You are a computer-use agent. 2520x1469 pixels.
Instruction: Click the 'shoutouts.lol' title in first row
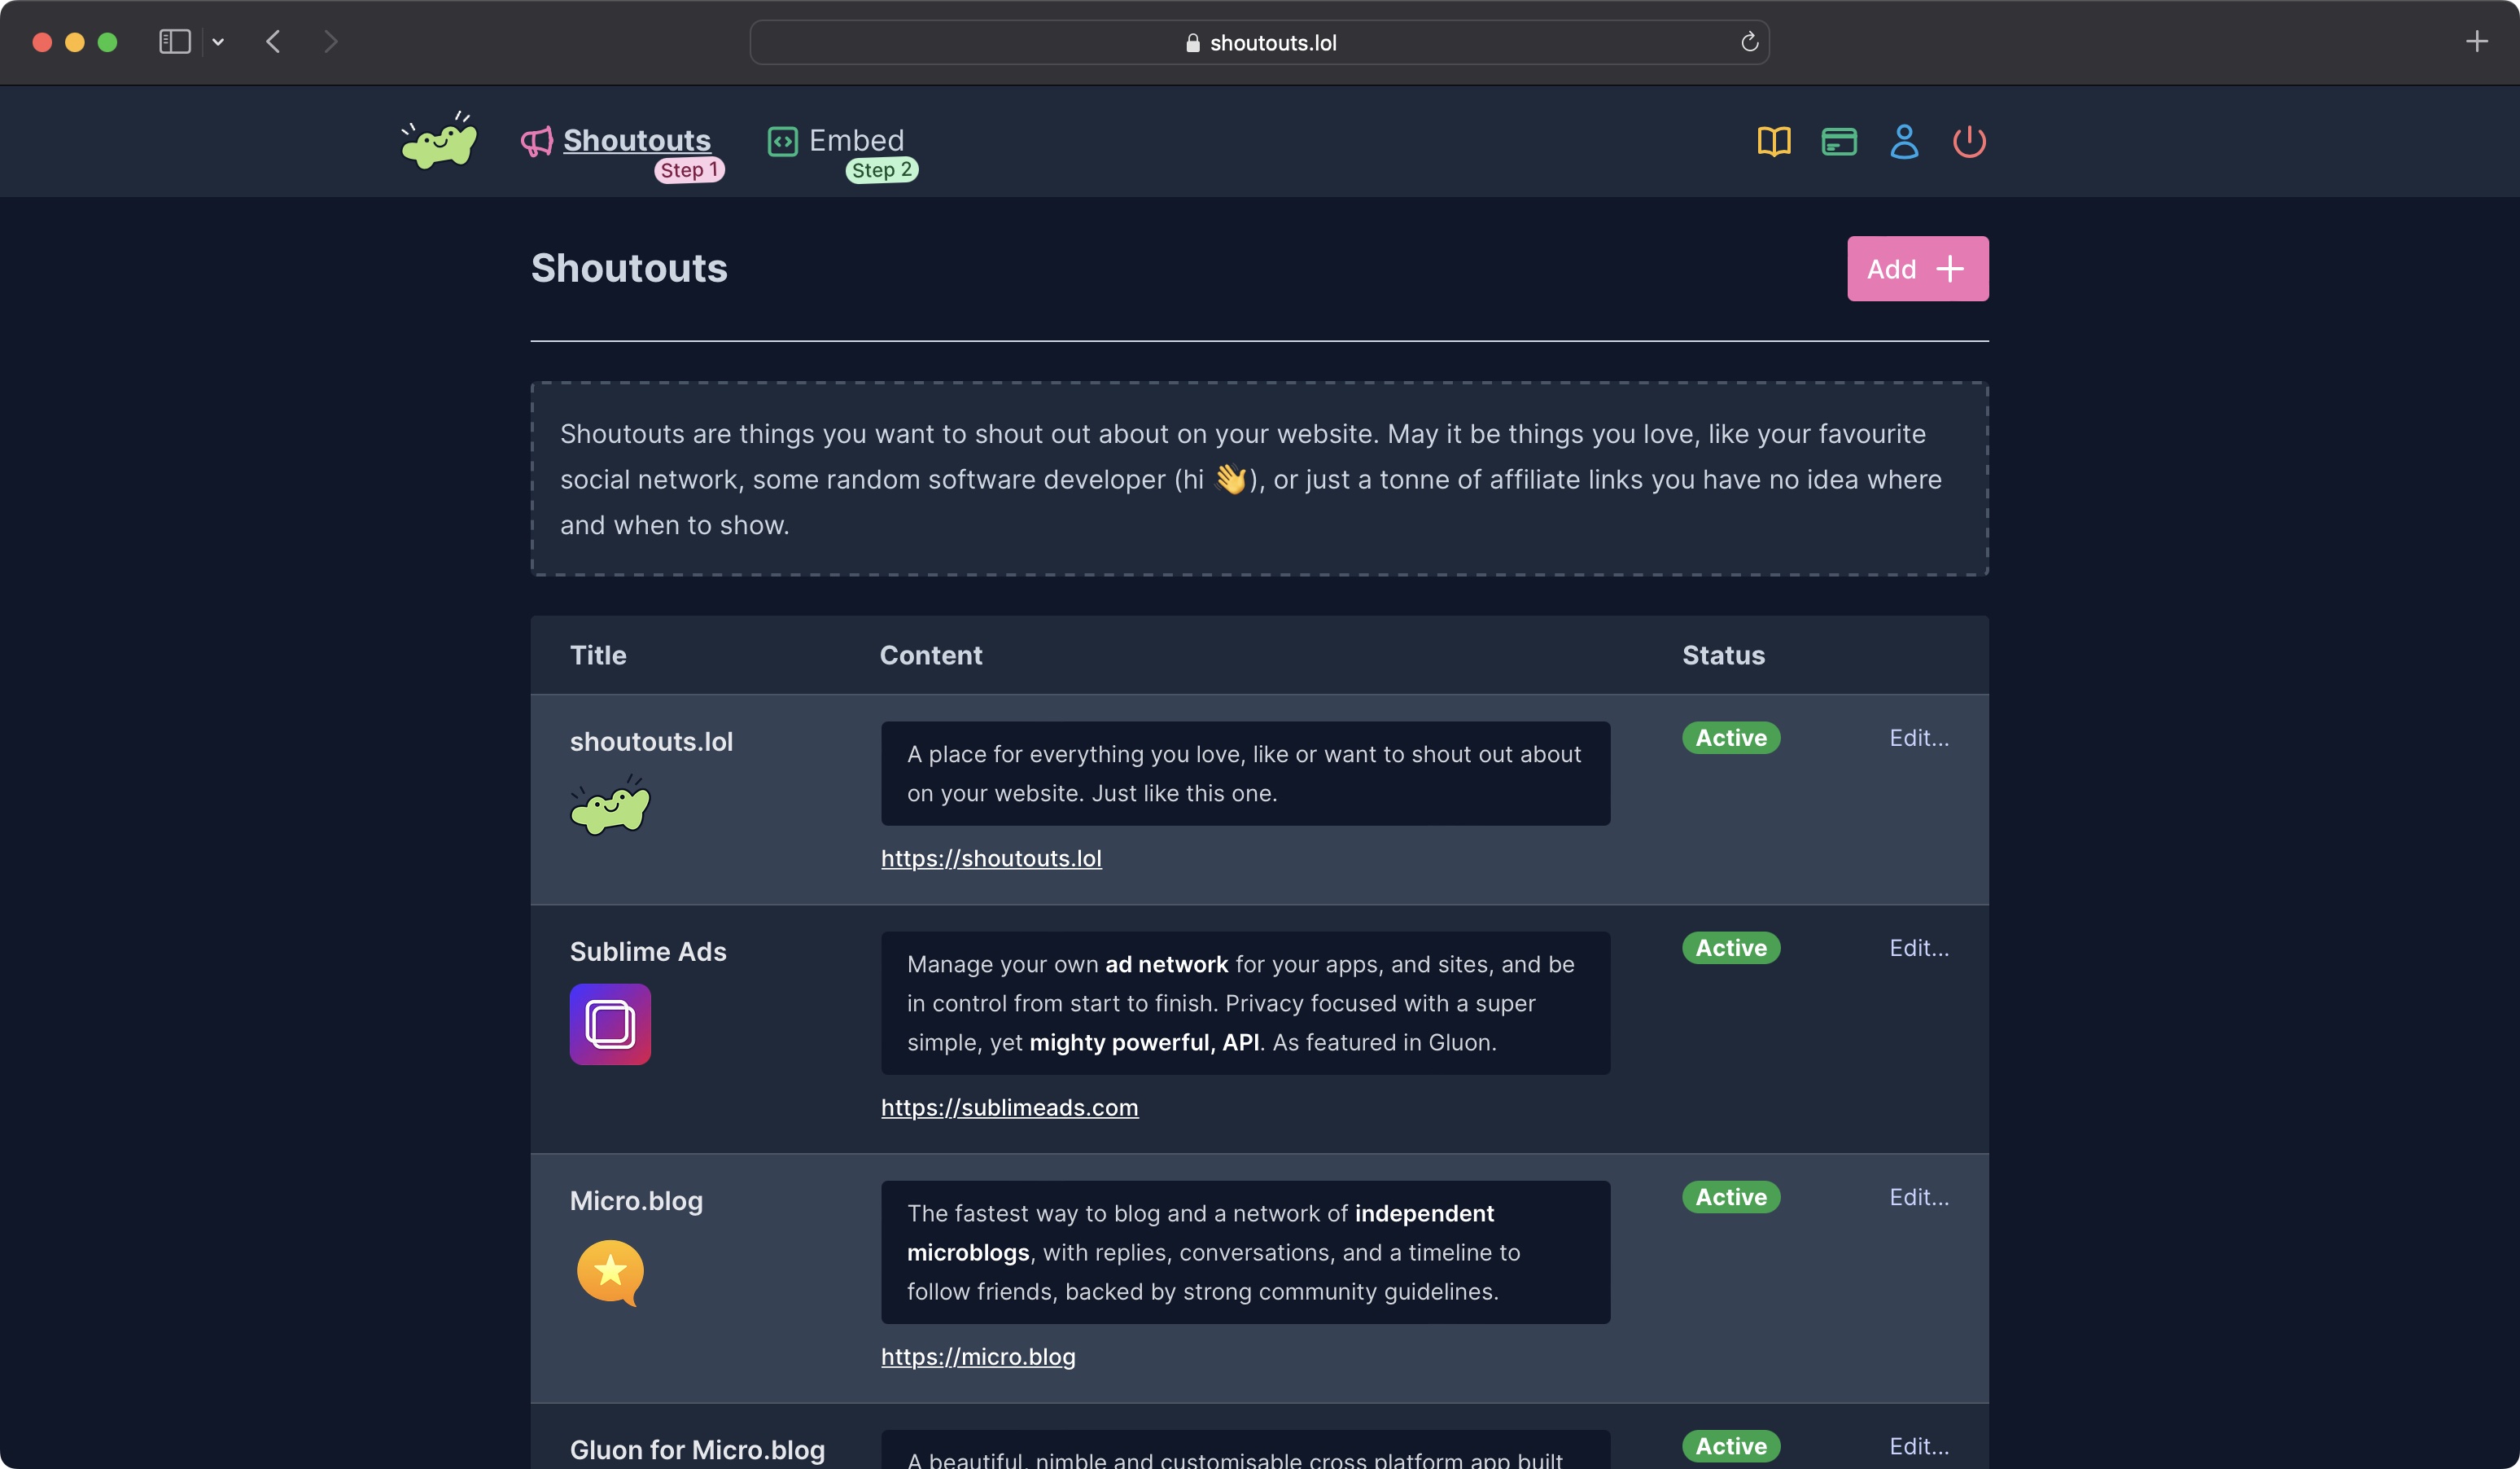651,740
